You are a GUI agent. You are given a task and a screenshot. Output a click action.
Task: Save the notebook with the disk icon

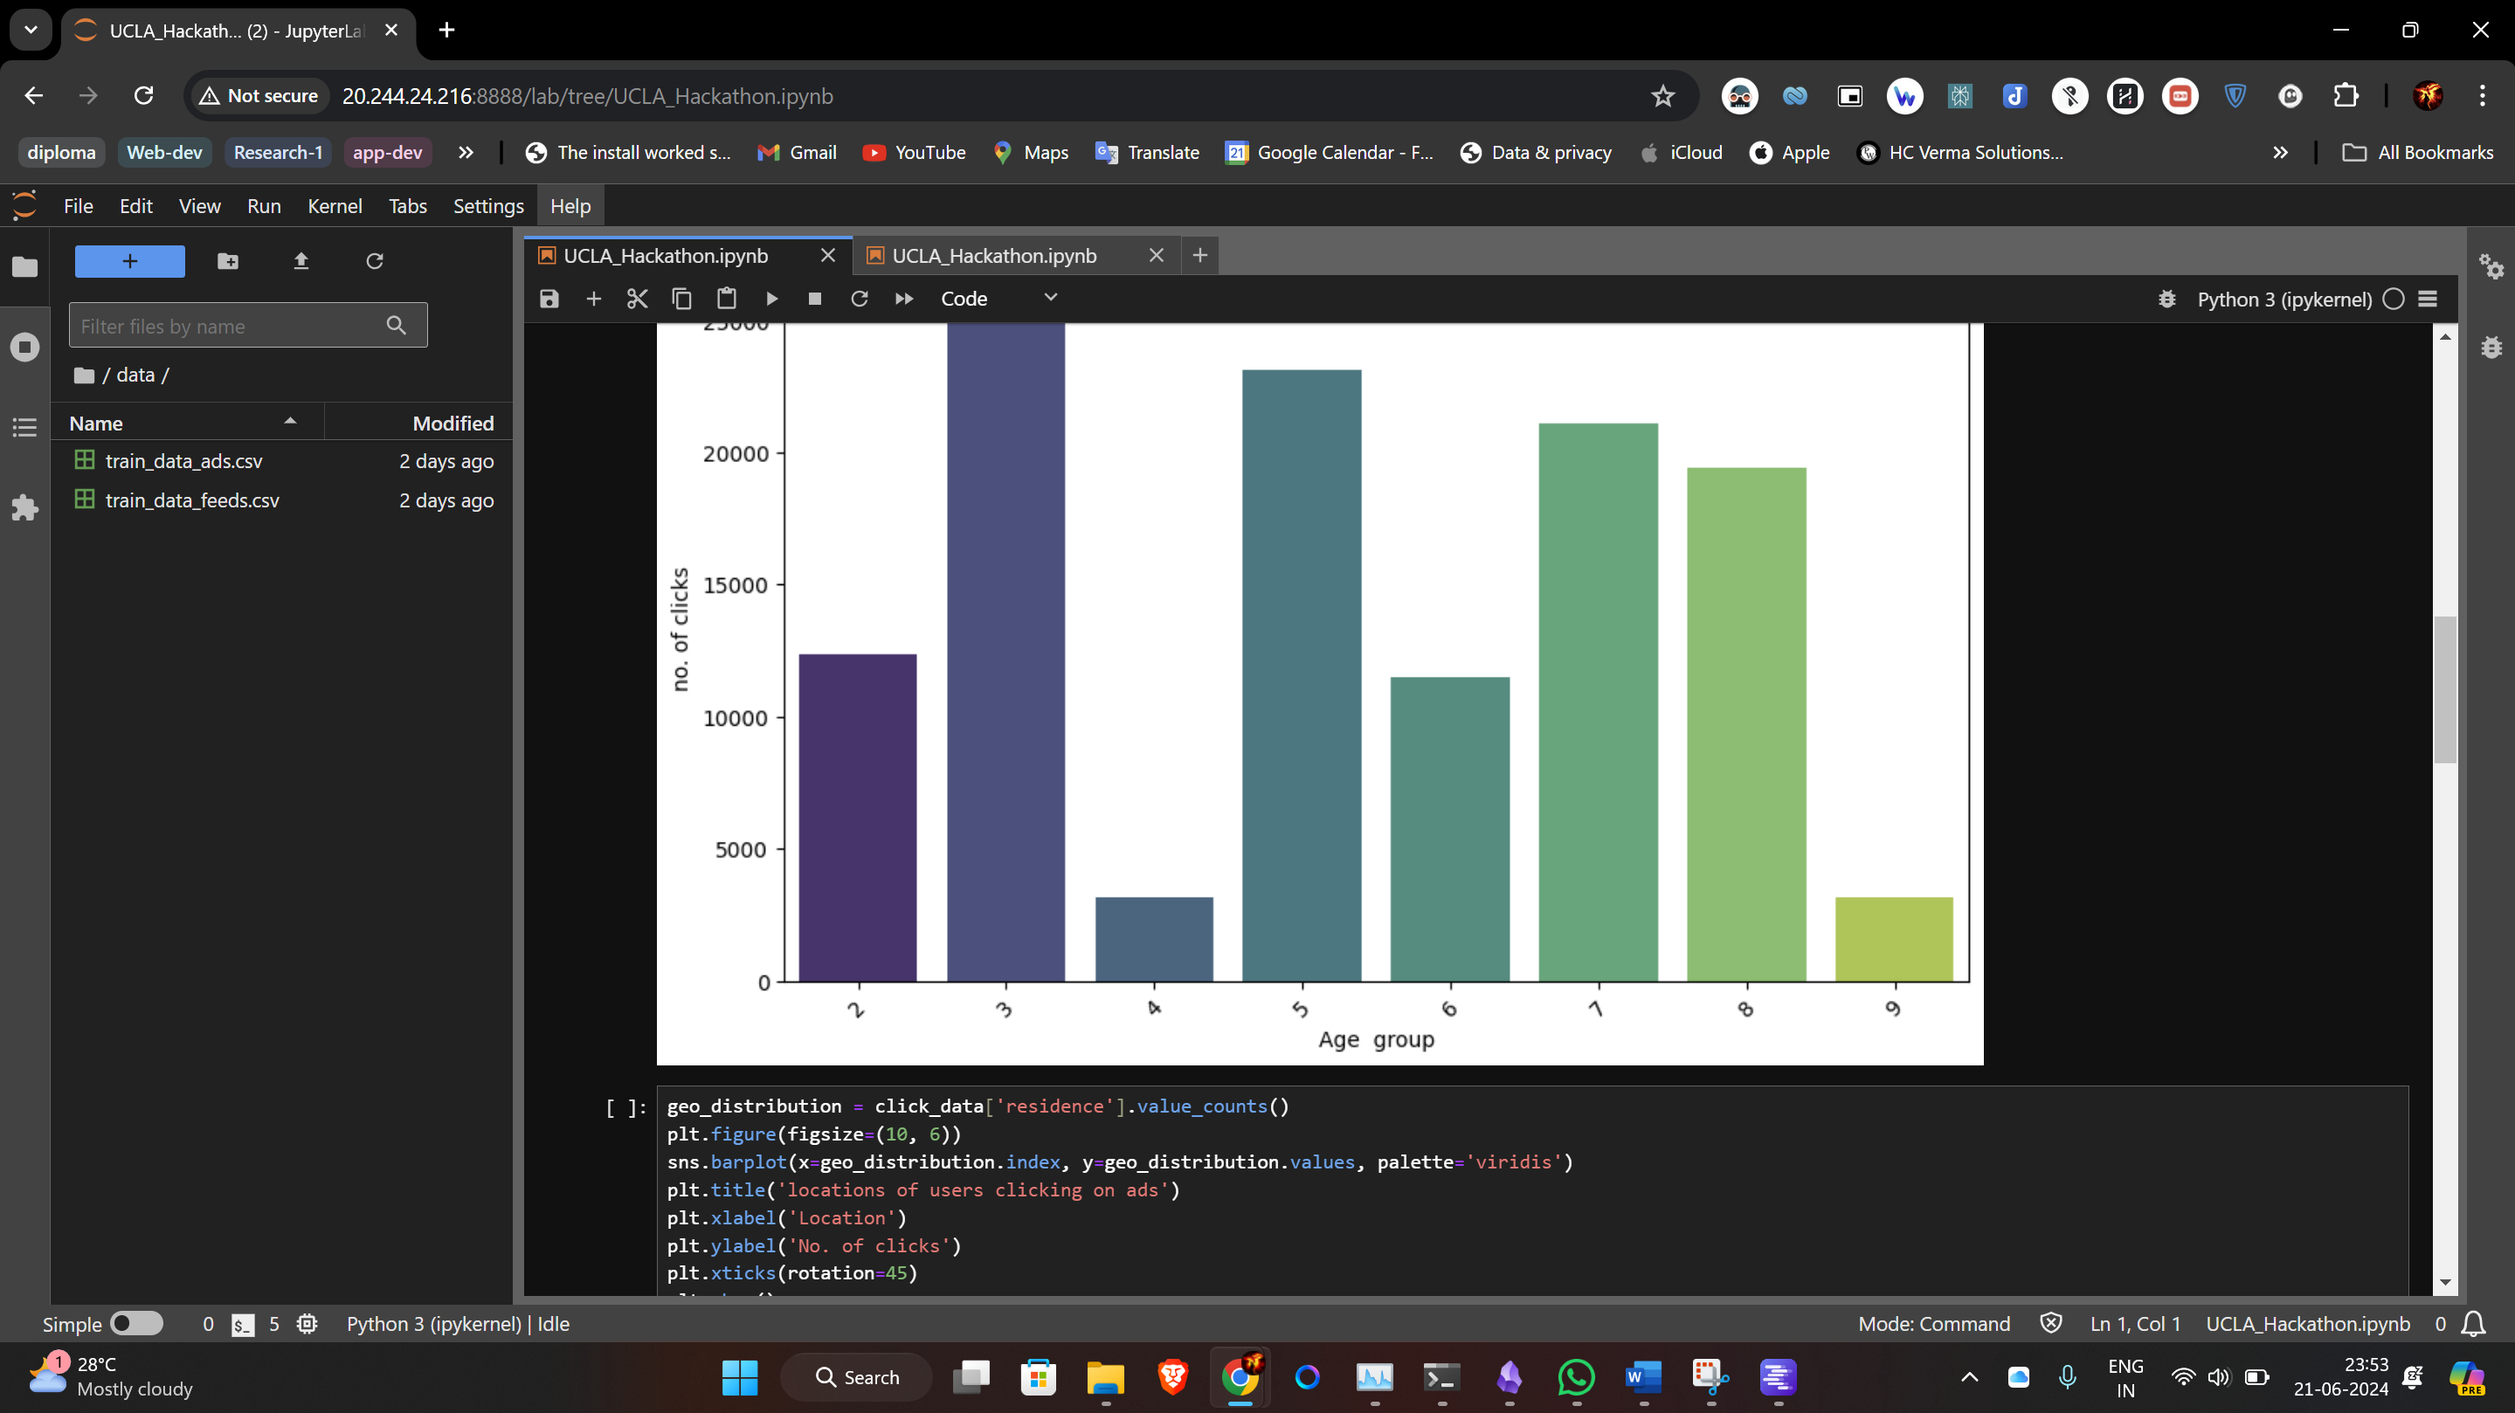click(x=549, y=299)
